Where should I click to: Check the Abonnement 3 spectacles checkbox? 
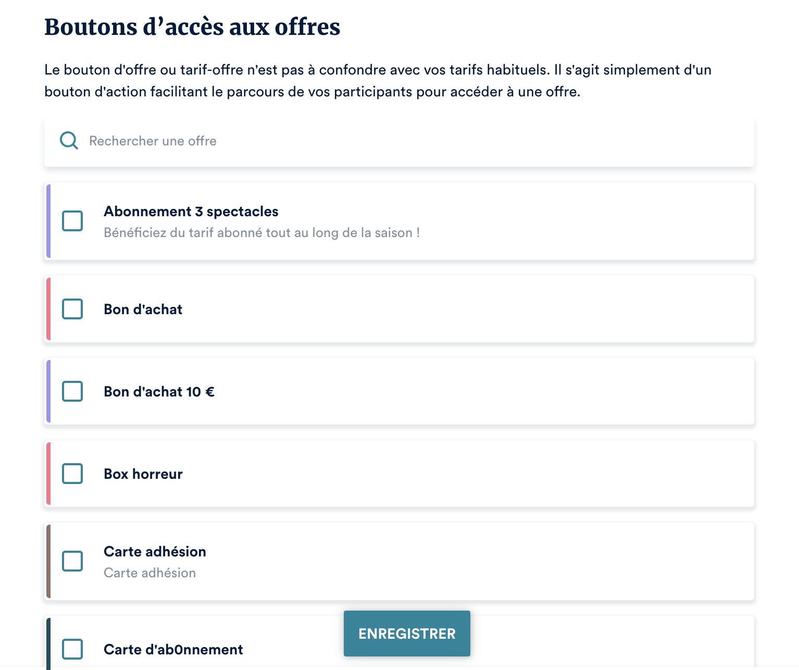[72, 221]
